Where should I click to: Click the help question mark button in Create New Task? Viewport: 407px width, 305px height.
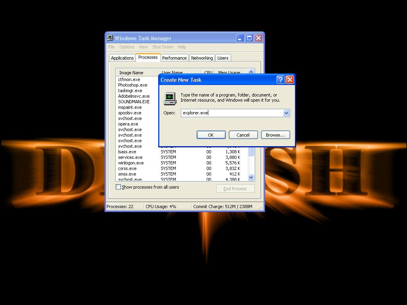[281, 79]
